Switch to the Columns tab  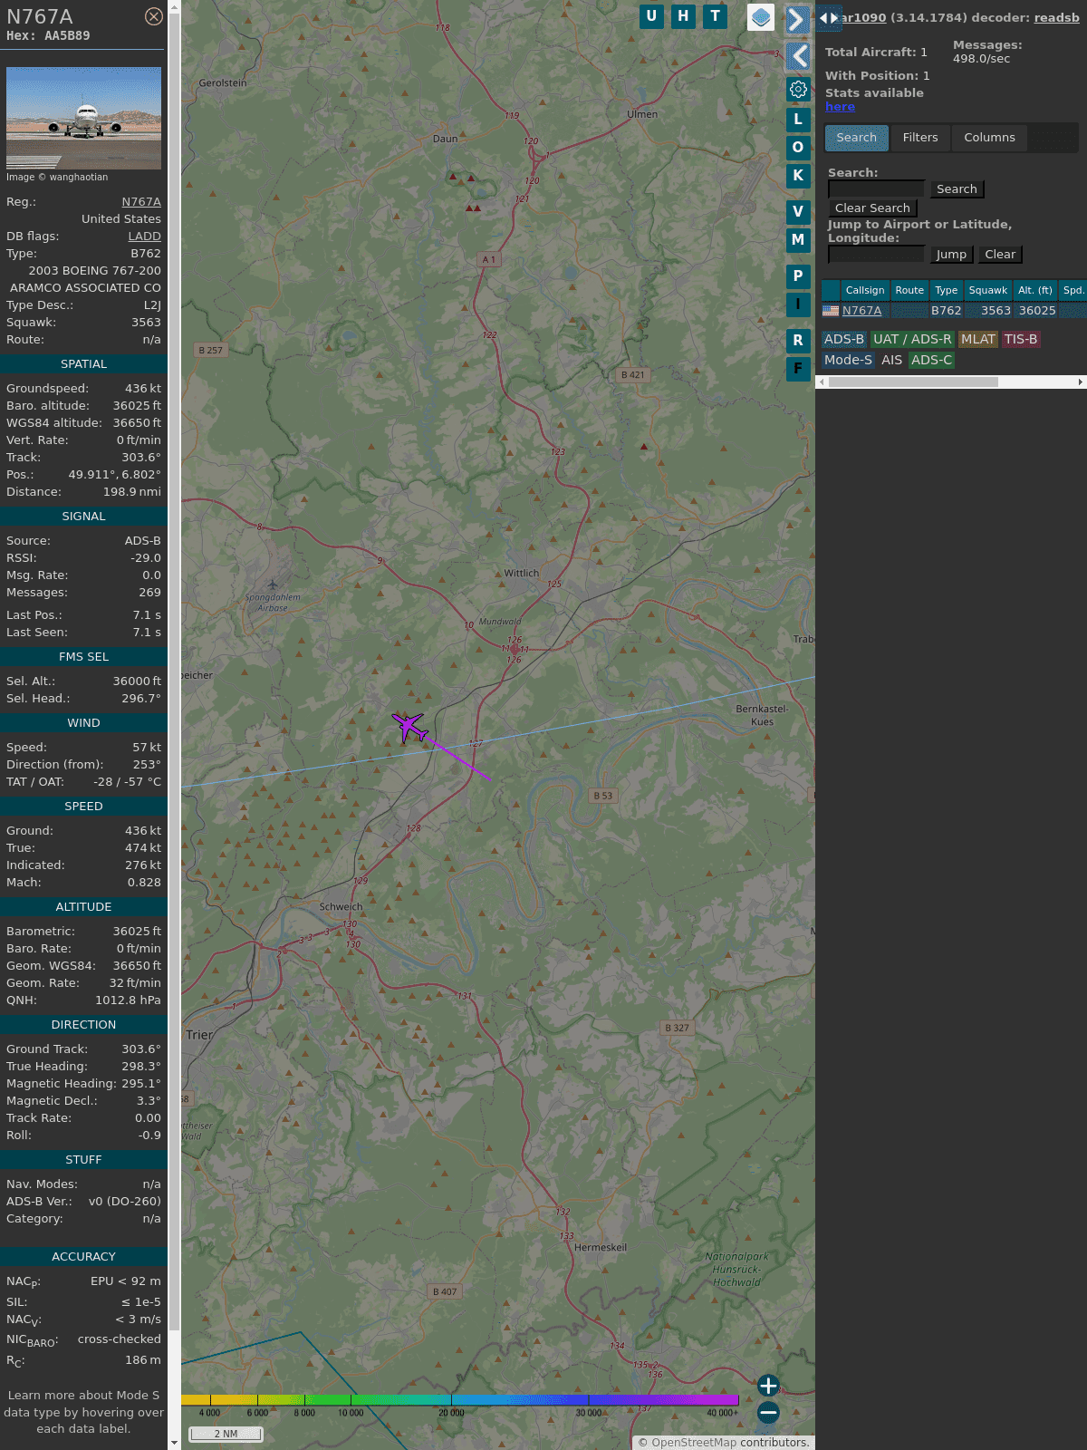(989, 138)
